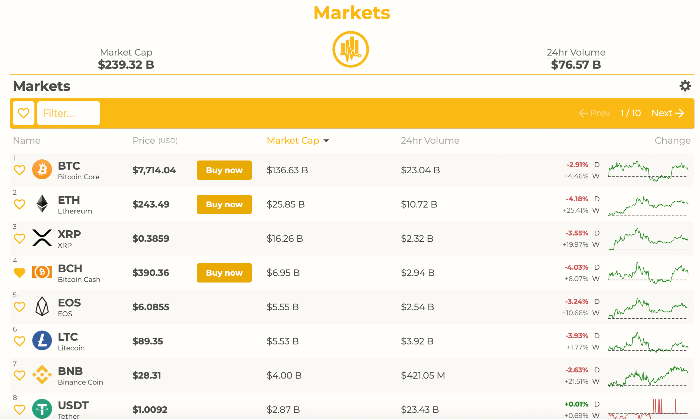Sort by 24hr Volume column header
Screen dimensions: 700x419
click(430, 141)
